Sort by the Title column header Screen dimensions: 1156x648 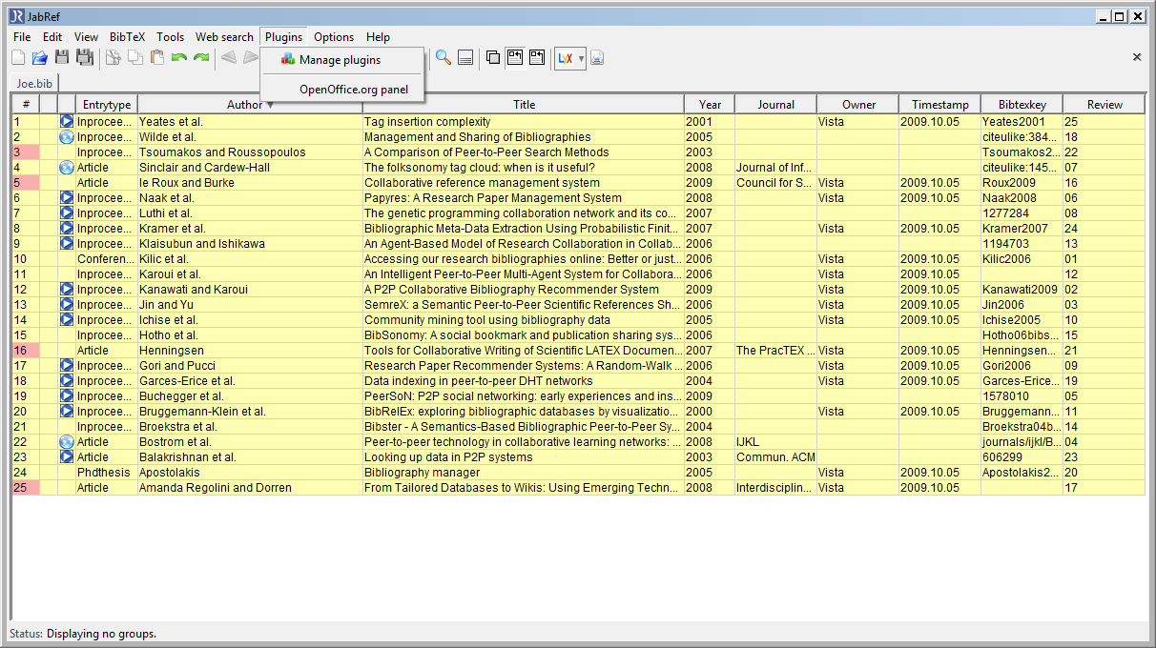[524, 105]
